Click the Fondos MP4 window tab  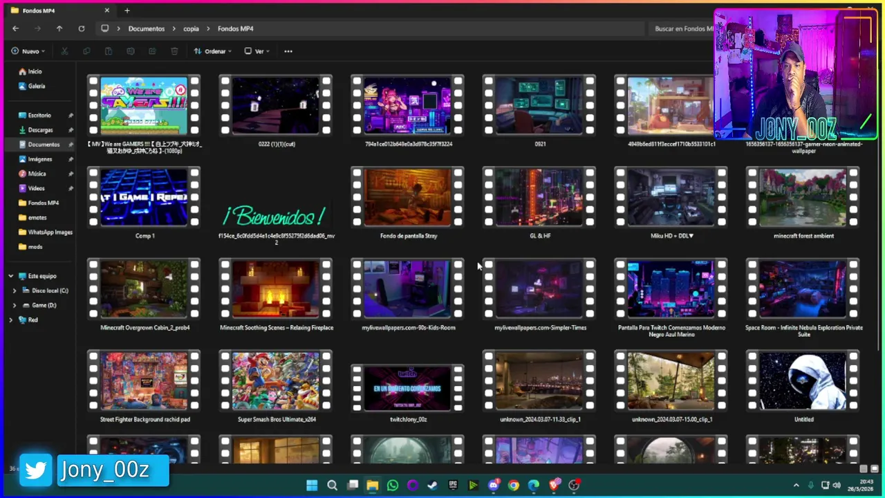pyautogui.click(x=61, y=10)
